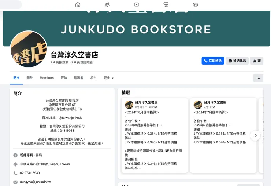Click the search field in top bar
Image resolution: width=271 pixels, height=186 pixels.
click(x=11, y=5)
